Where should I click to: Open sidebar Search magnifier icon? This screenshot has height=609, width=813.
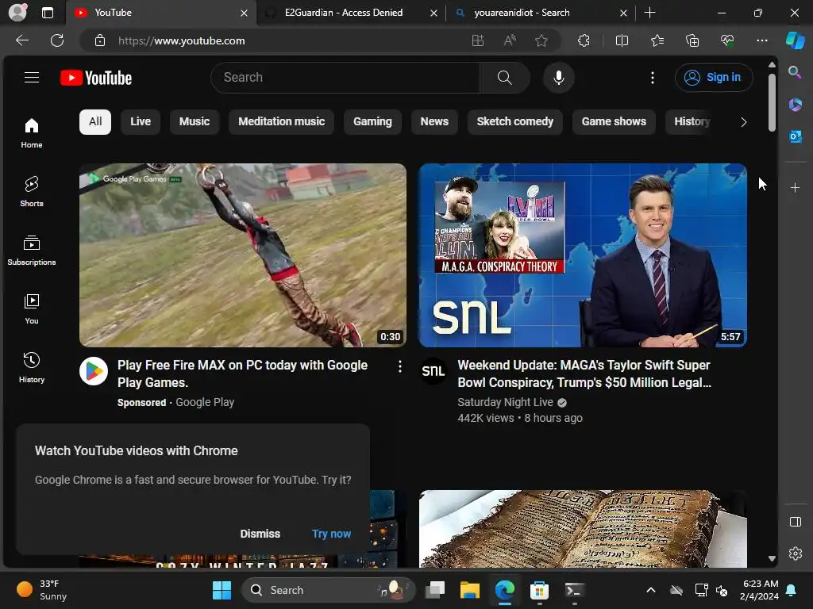click(795, 72)
